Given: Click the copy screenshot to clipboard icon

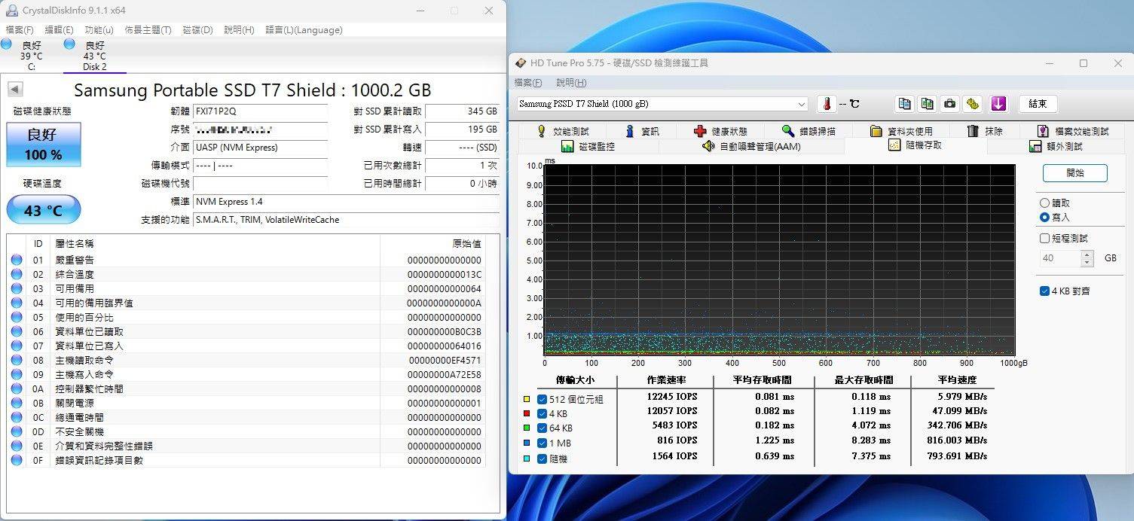Looking at the screenshot, I should (x=928, y=104).
